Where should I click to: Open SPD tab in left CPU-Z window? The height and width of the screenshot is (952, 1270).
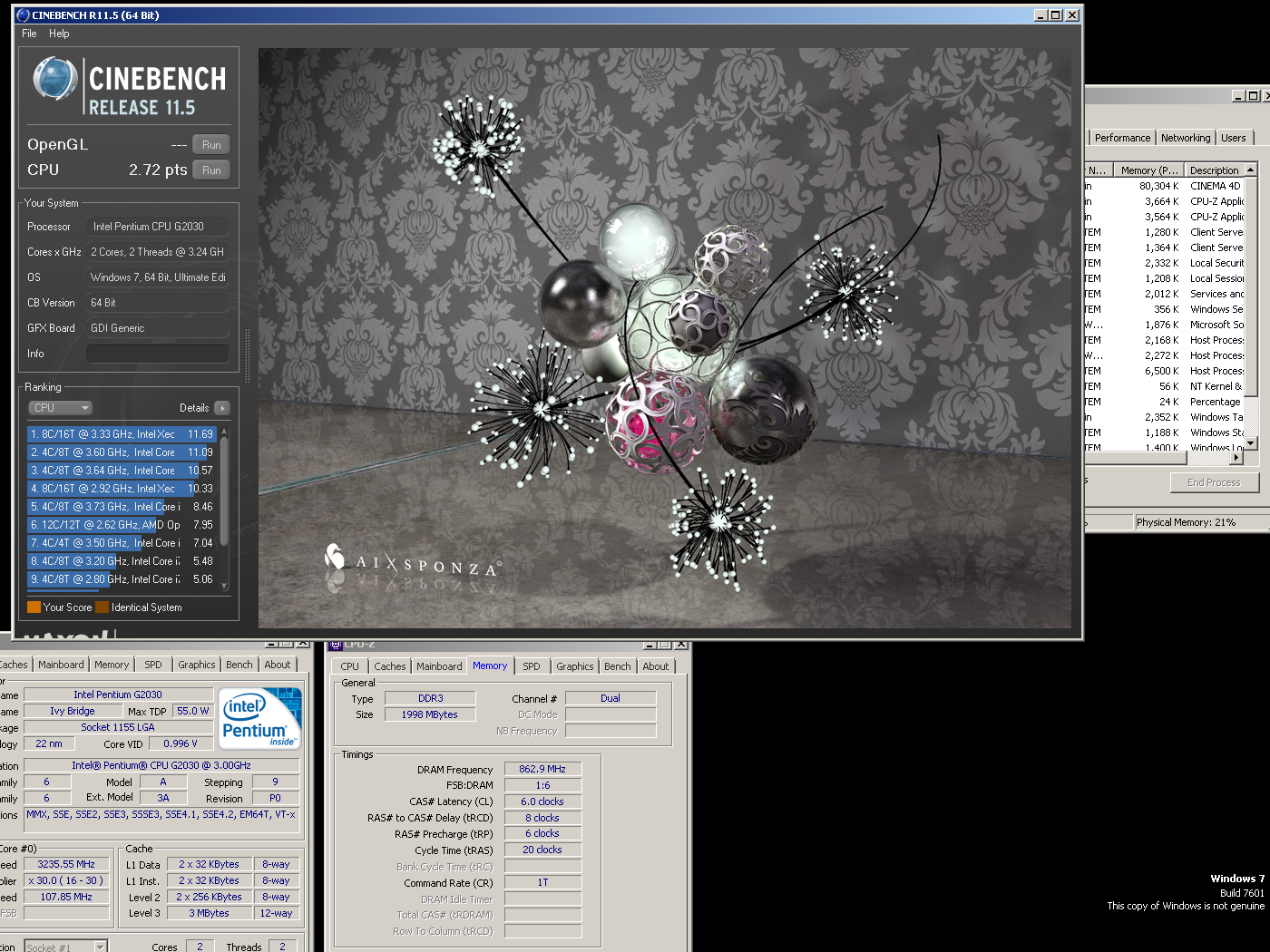click(153, 665)
